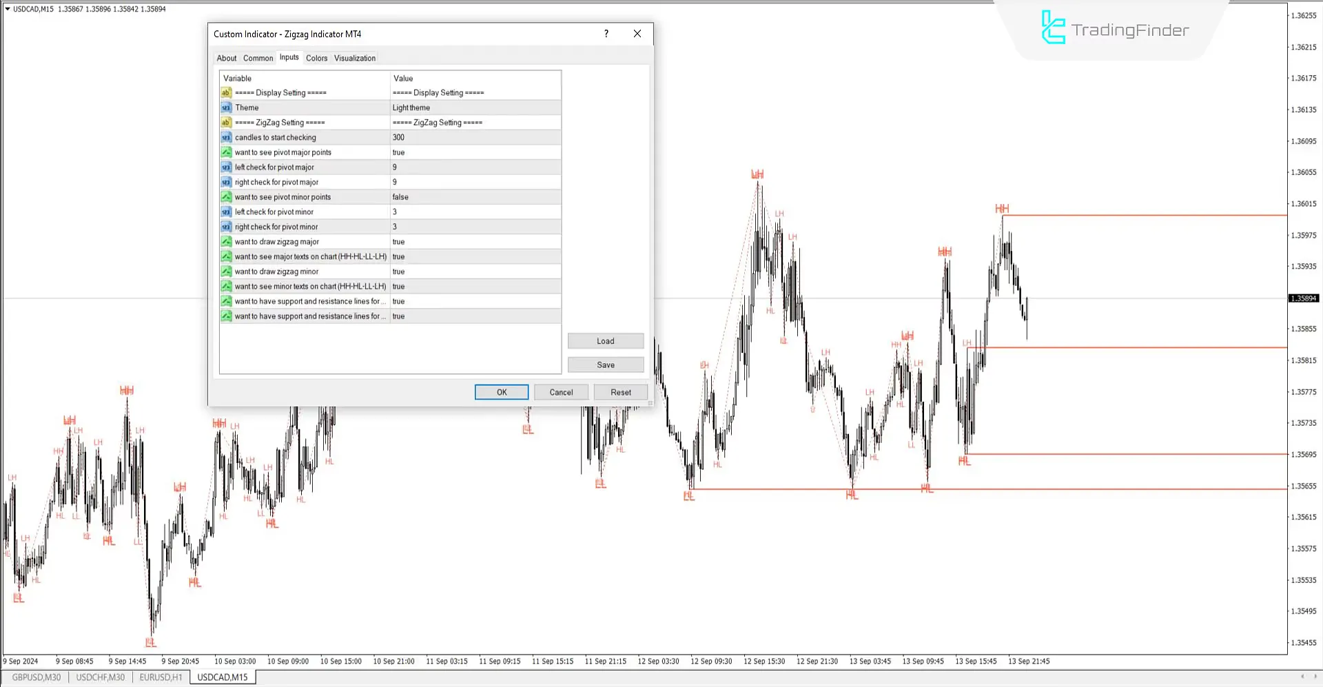Click chart icon beside "want to see pivot major points"
This screenshot has width=1323, height=687.
[x=226, y=152]
